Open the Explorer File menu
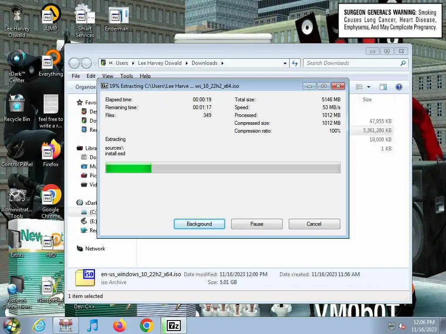The image size is (446, 334). tap(76, 76)
